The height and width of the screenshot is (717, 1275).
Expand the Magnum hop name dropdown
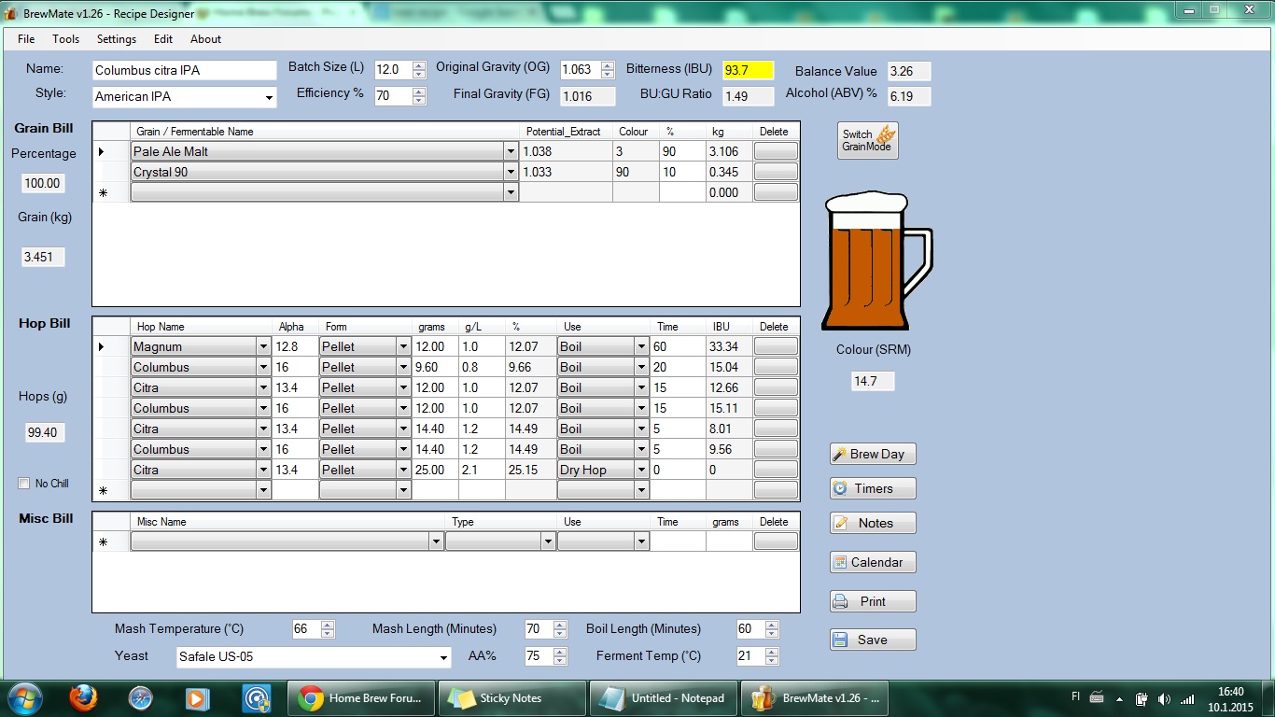coord(263,346)
